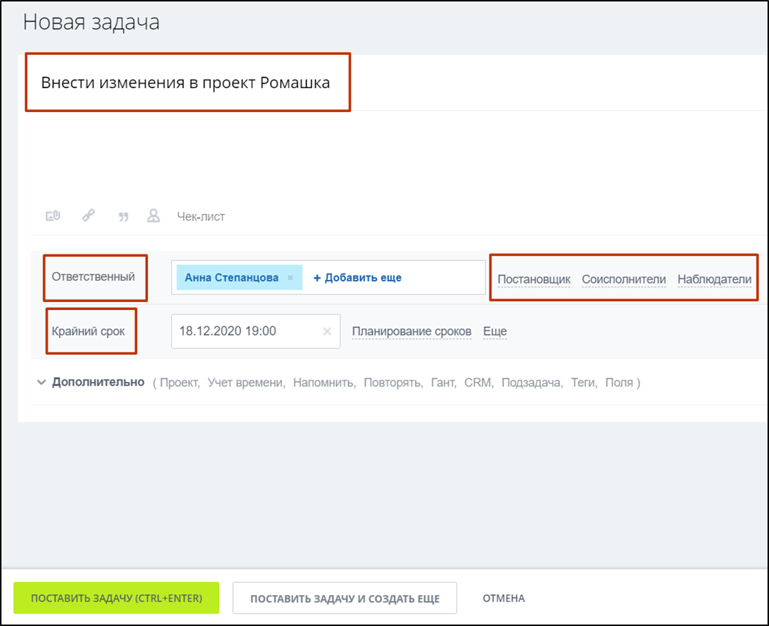The width and height of the screenshot is (769, 626).
Task: Open Постановщик role link
Action: coord(534,279)
